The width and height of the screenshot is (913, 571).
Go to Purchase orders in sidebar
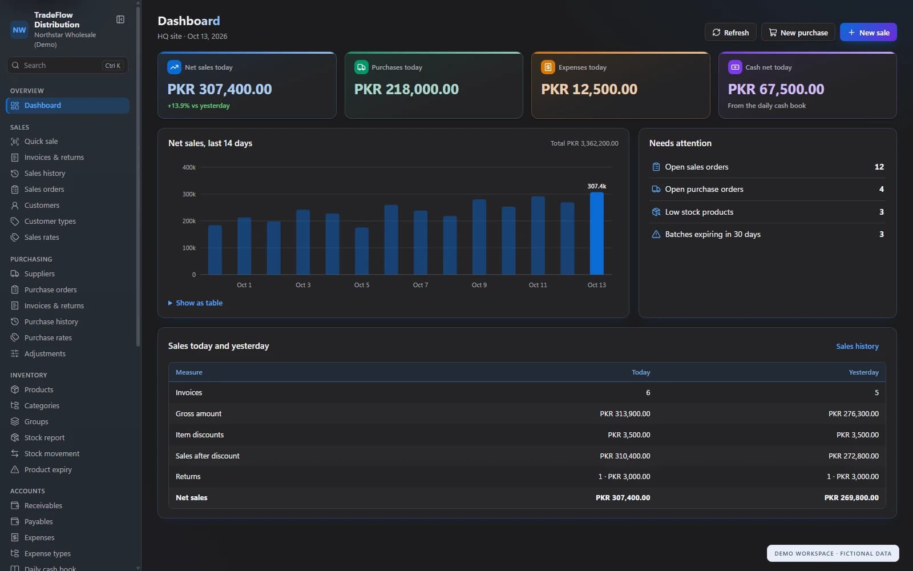(67, 290)
